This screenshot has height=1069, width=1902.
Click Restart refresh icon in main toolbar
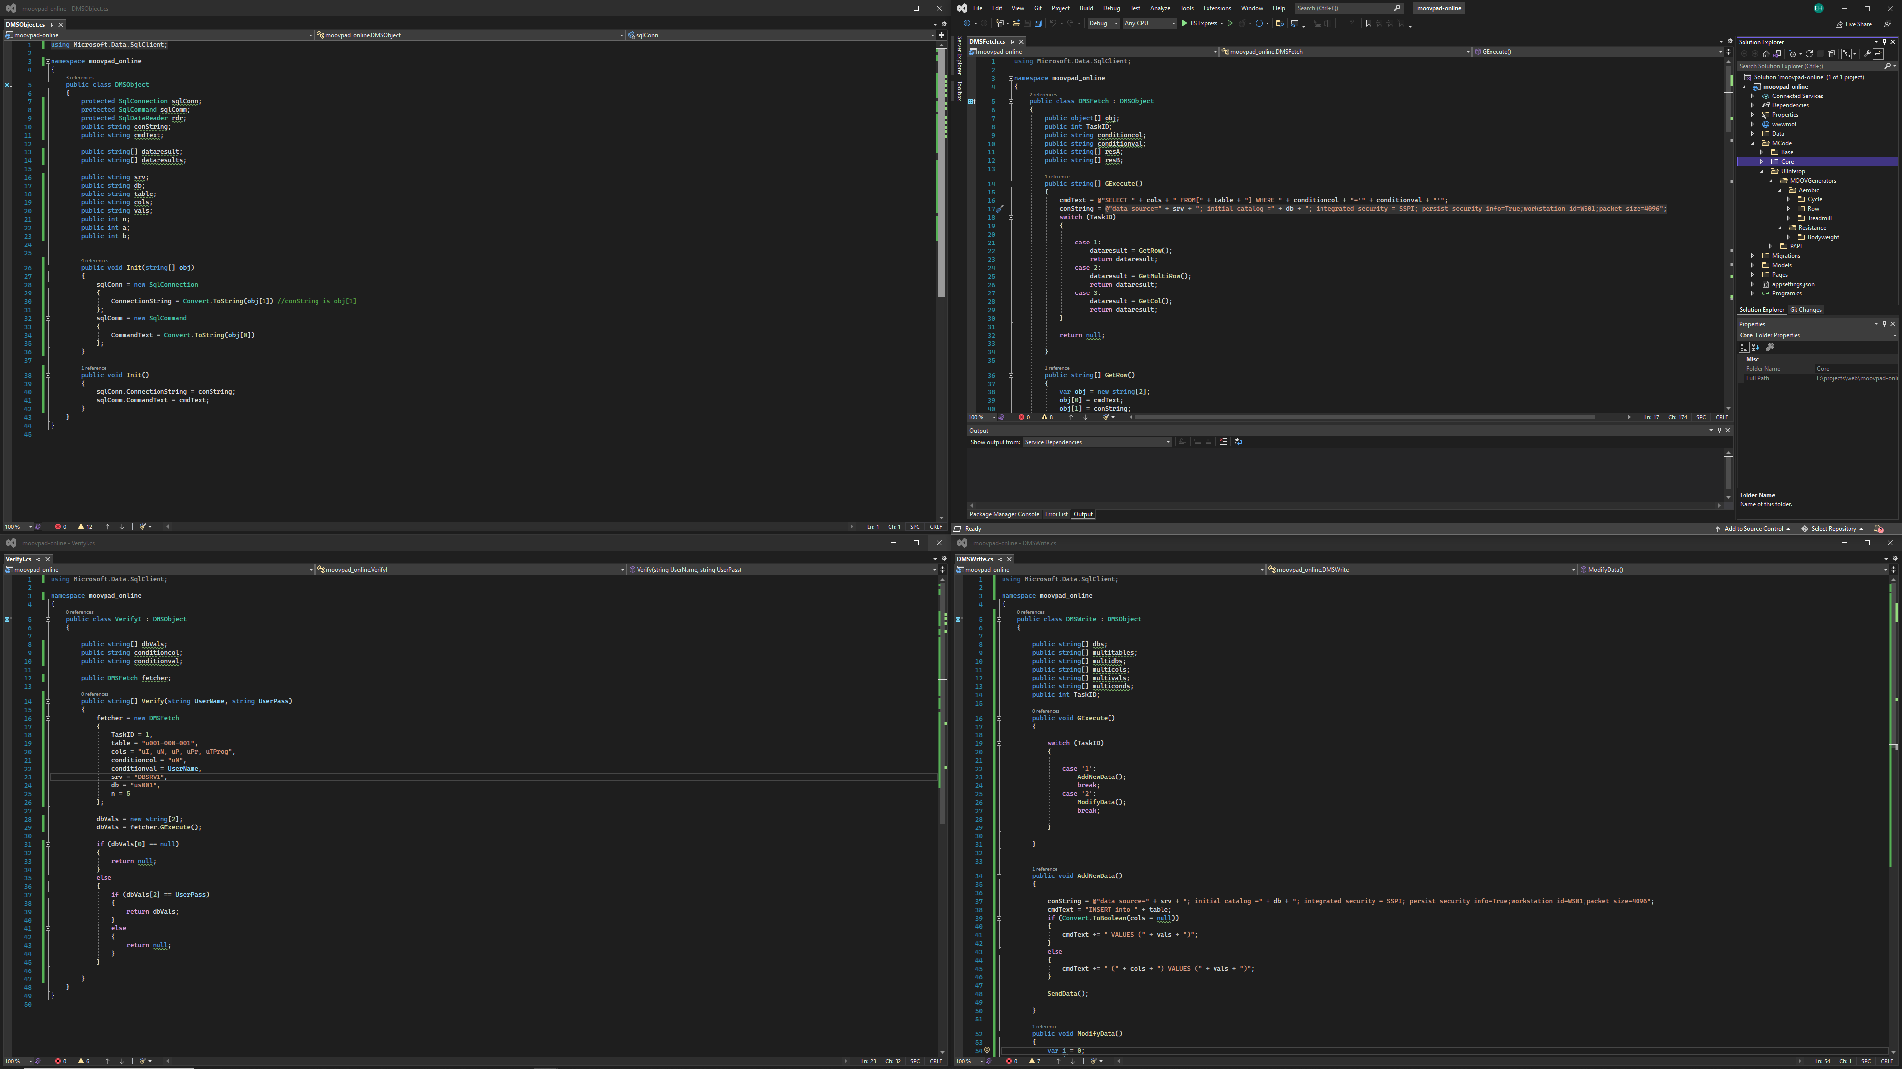[1259, 24]
